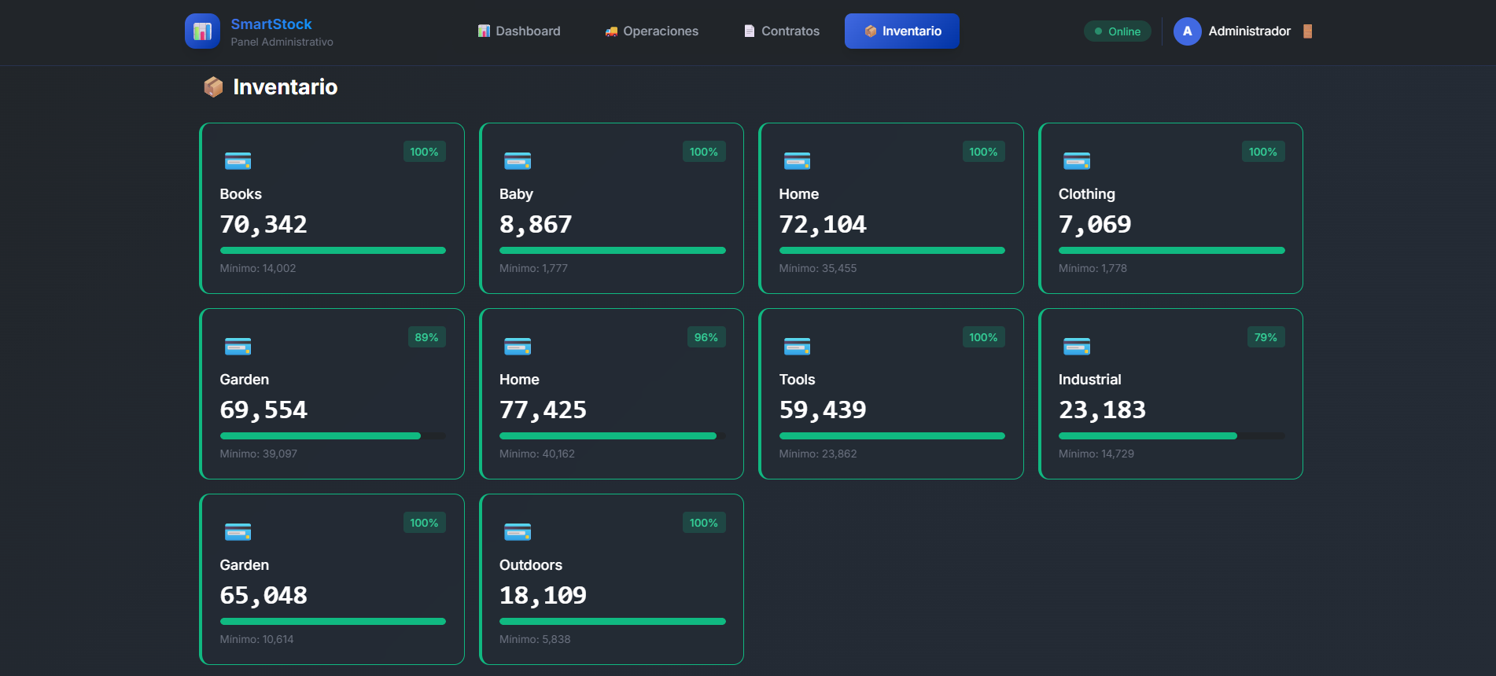Click the text Mínimo: 5,838
This screenshot has width=1496, height=676.
tap(535, 640)
